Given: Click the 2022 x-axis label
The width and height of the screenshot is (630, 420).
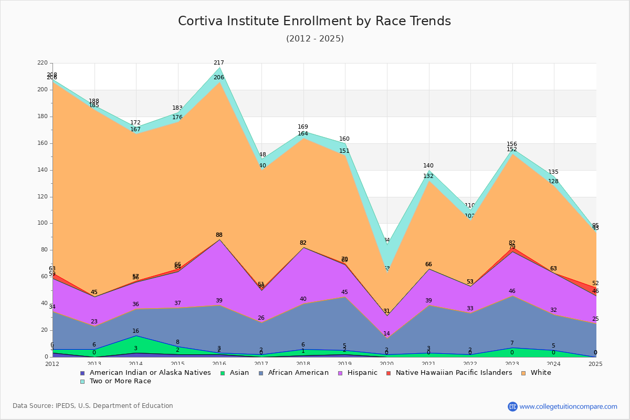Looking at the screenshot, I should [470, 364].
